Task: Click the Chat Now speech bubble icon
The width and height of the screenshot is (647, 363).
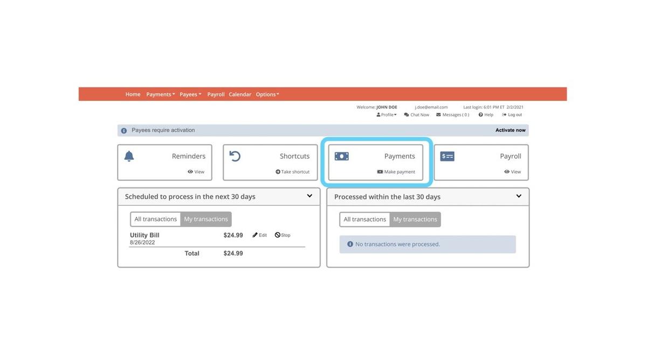Action: pyautogui.click(x=407, y=115)
